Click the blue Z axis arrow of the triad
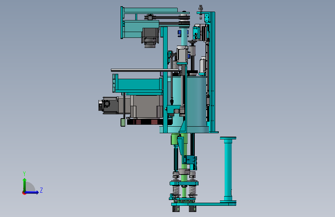Screen dimensions: 335x217 pos(32,192)
